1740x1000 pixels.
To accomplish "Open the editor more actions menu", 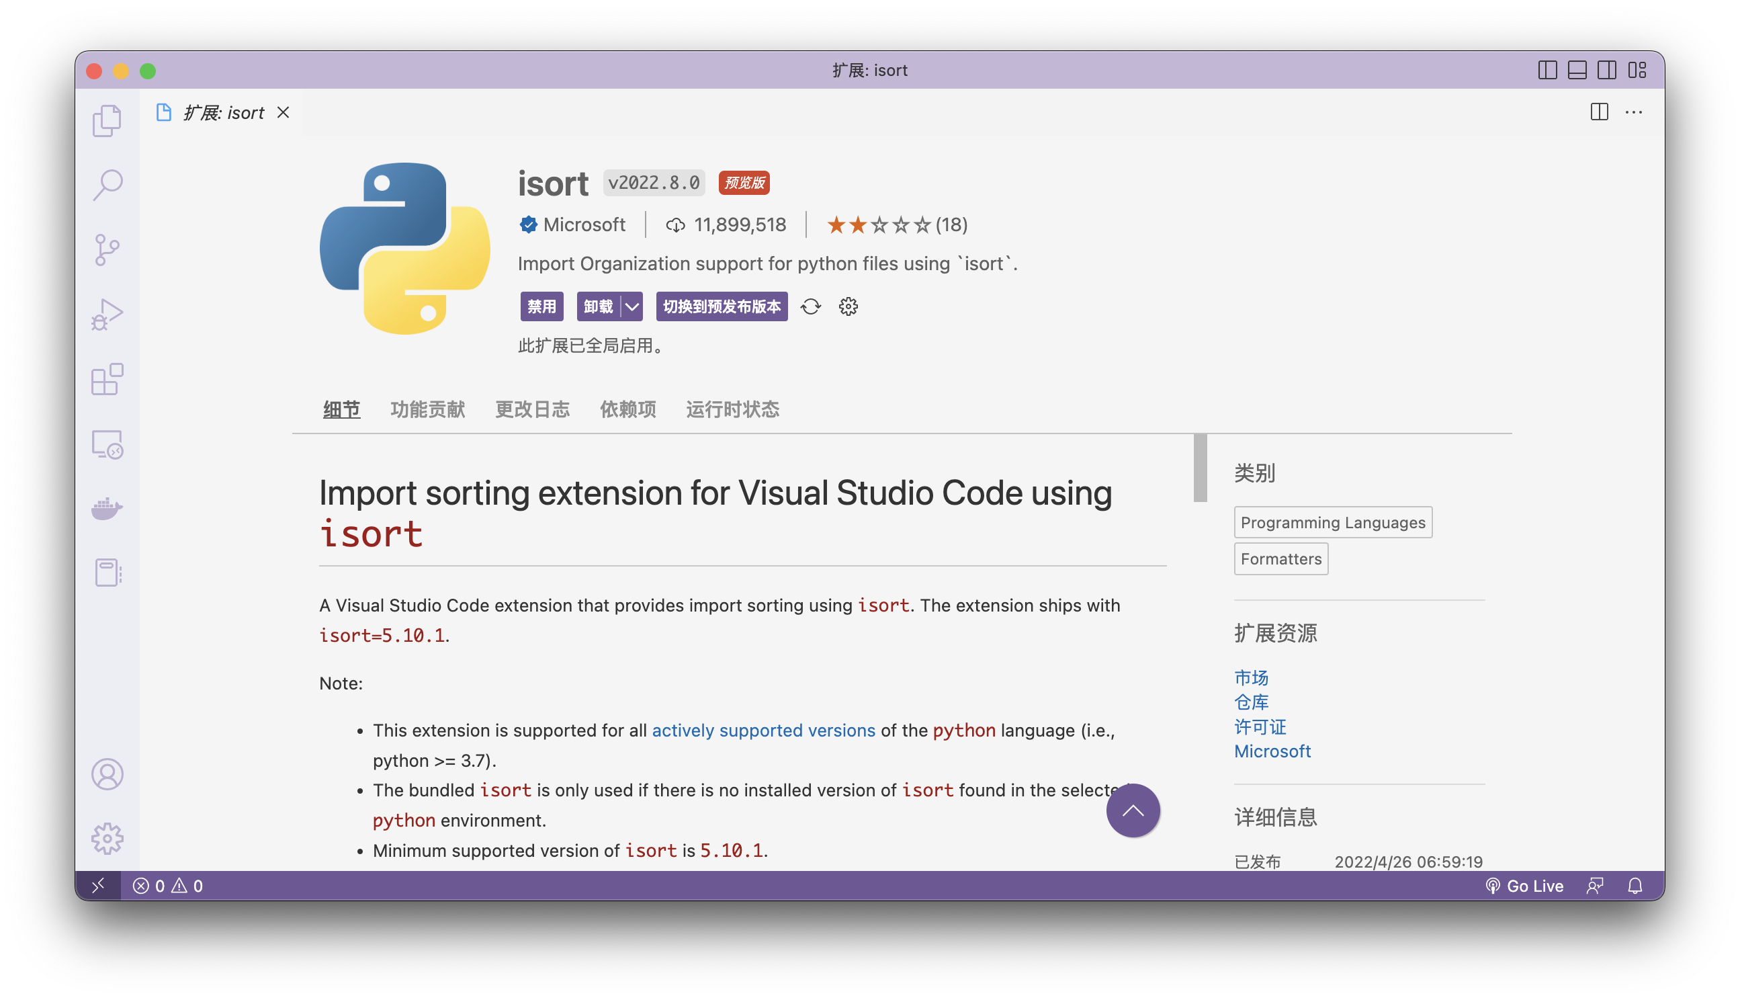I will (1635, 112).
